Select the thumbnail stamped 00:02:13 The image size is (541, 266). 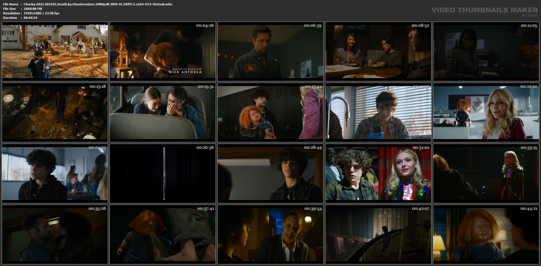tap(55, 51)
